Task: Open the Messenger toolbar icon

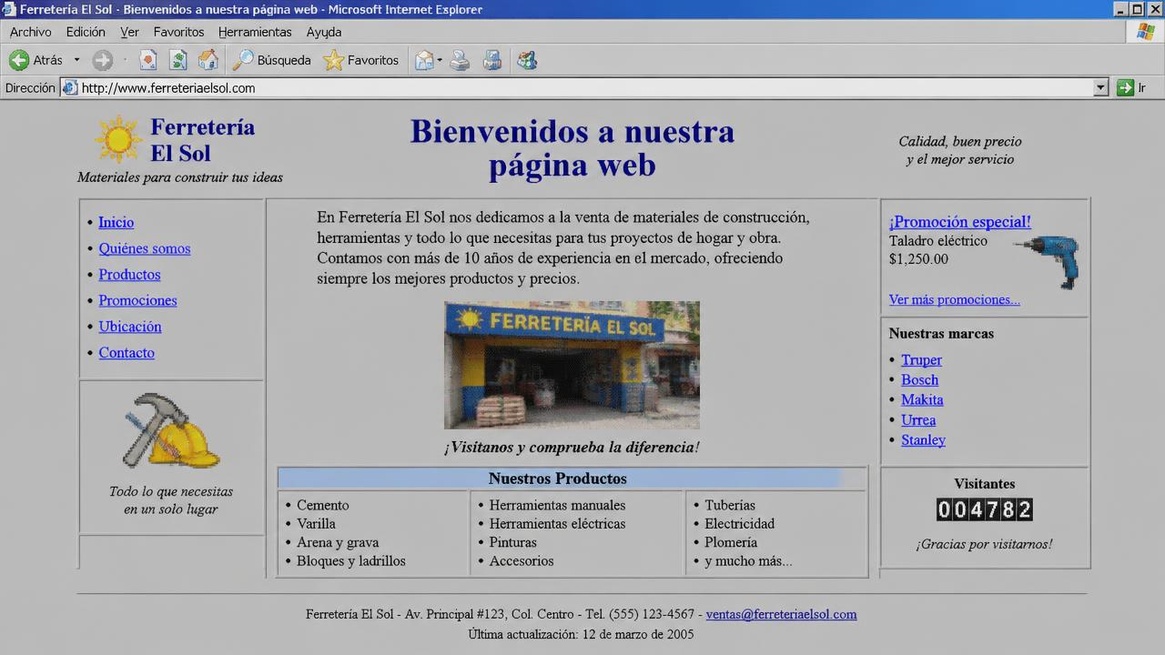Action: pyautogui.click(x=527, y=60)
